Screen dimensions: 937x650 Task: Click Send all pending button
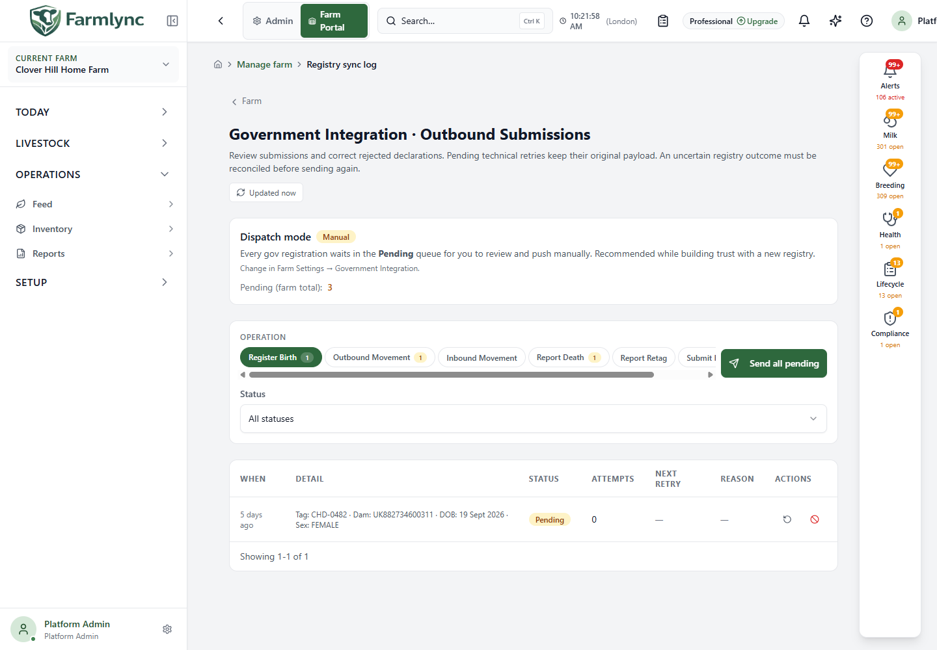(774, 363)
